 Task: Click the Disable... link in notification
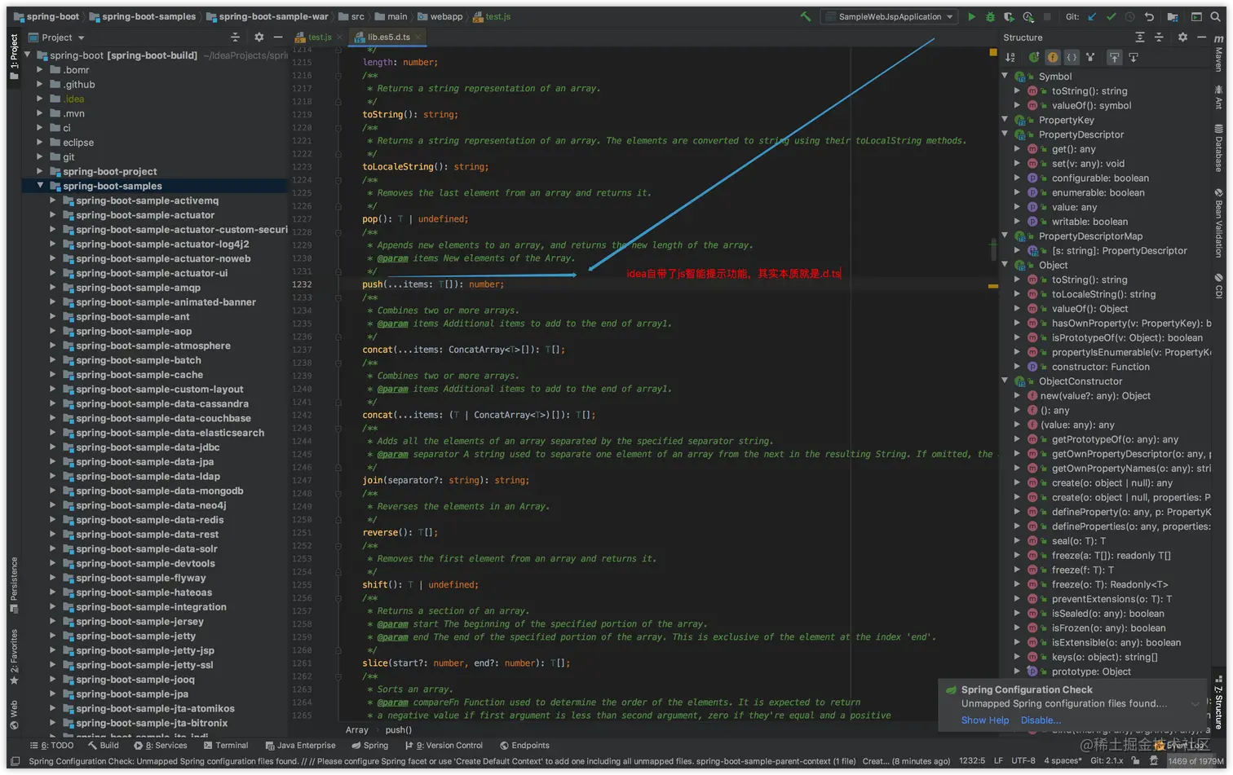click(x=1041, y=720)
